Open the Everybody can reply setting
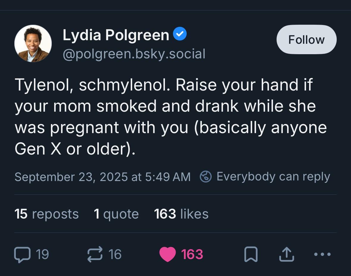 coord(273,177)
